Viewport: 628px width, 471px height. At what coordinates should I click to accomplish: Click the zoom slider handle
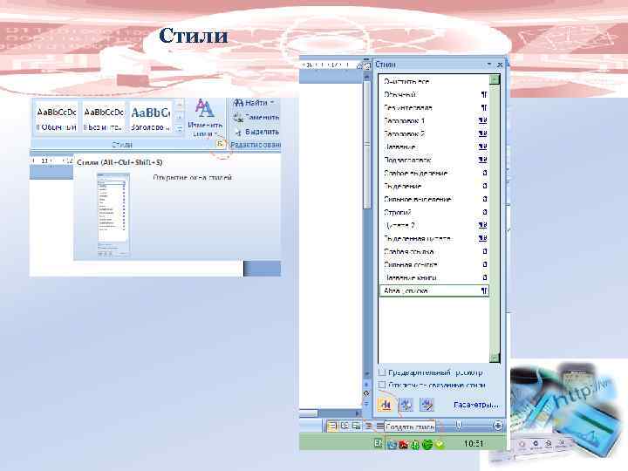(460, 426)
